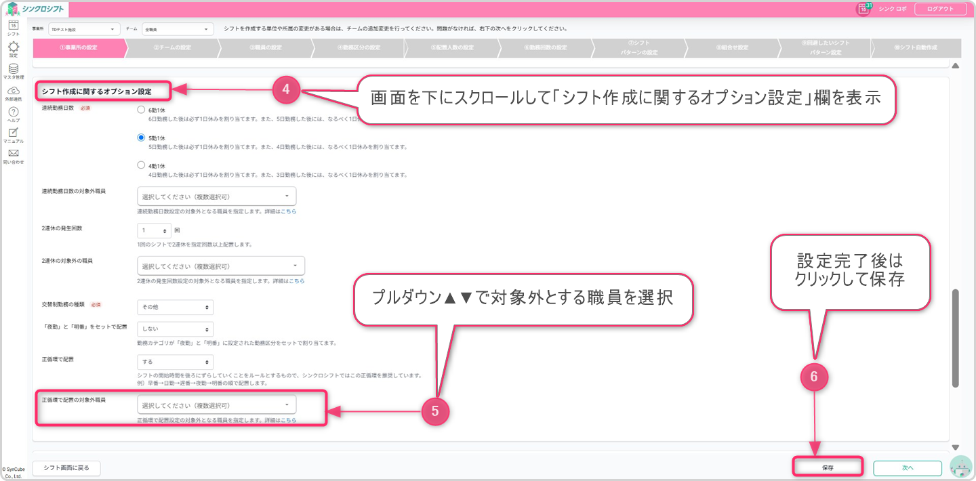Click the calendar notification icon with badge 31
The height and width of the screenshot is (481, 976).
[x=863, y=9]
